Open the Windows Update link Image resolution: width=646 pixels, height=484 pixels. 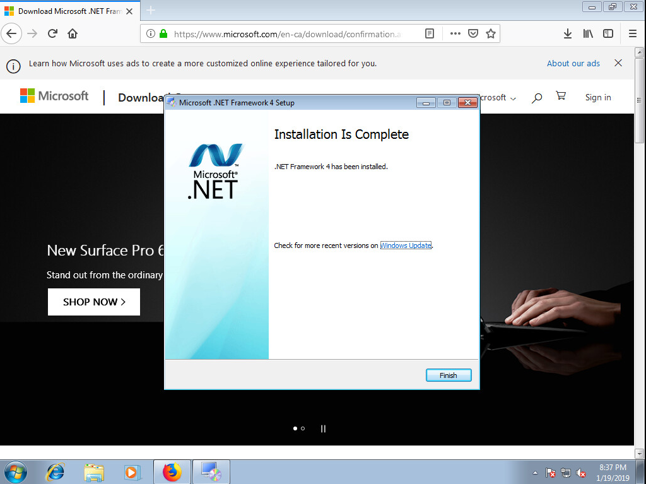pos(406,245)
